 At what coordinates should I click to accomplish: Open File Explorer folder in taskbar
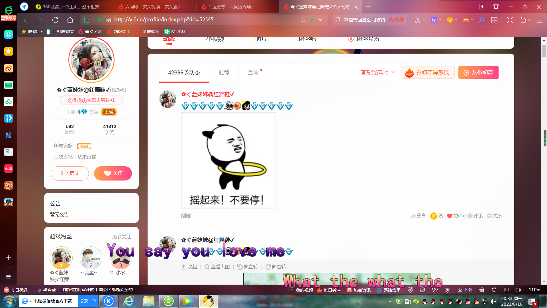coord(149,301)
